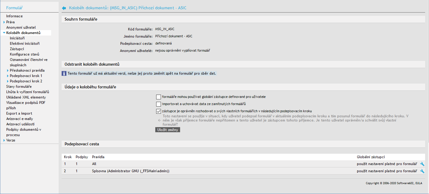Enable global substitutes checkbox for forms

(x=159, y=97)
